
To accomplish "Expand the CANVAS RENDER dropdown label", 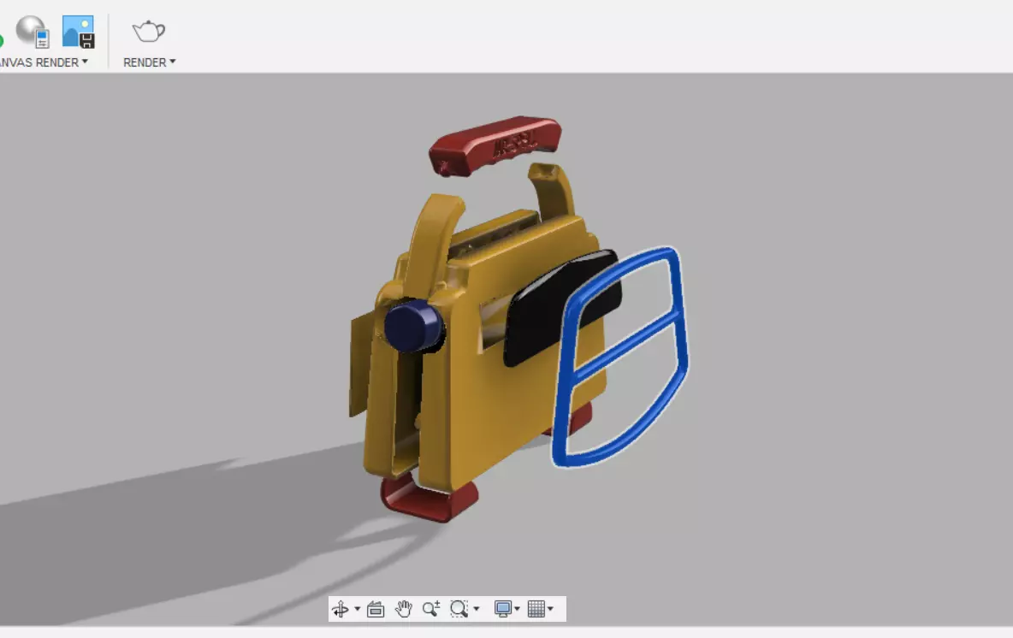I will (x=43, y=62).
